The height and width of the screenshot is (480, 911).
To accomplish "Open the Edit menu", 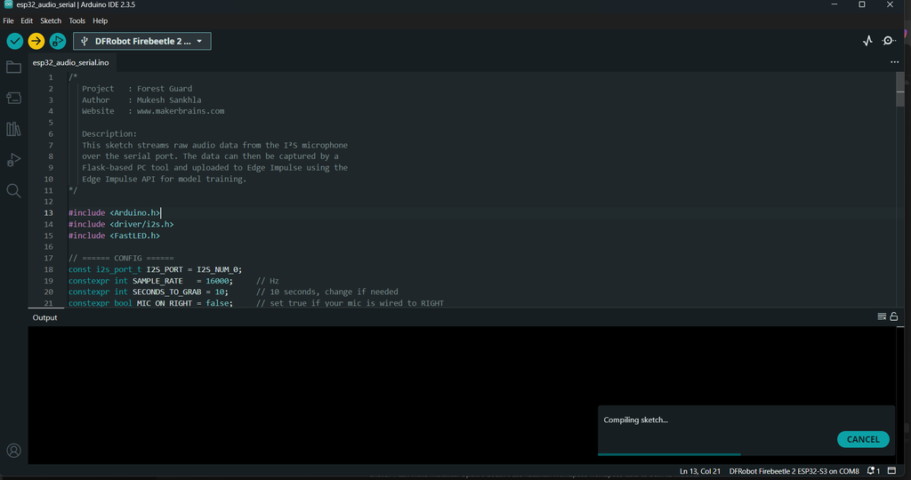I will pyautogui.click(x=27, y=21).
